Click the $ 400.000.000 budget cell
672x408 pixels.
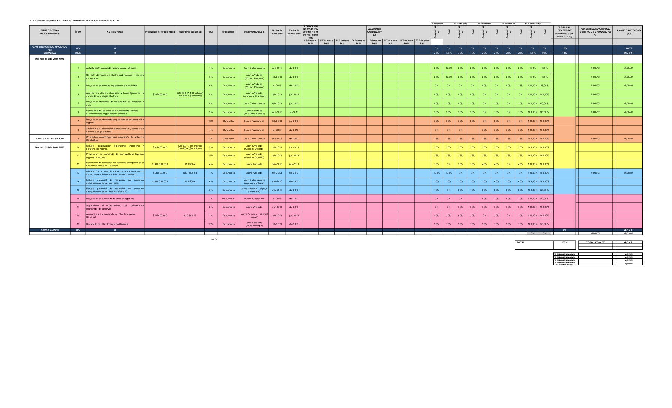click(160, 164)
